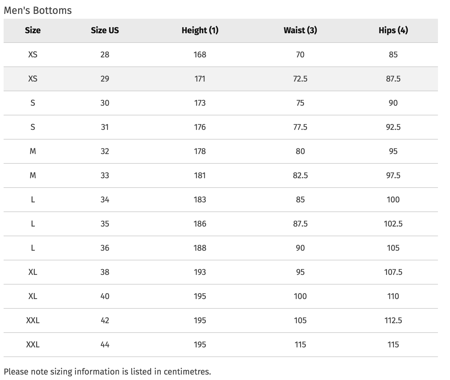Image resolution: width=450 pixels, height=380 pixels.
Task: Click height value 176 in S row
Action: (200, 127)
